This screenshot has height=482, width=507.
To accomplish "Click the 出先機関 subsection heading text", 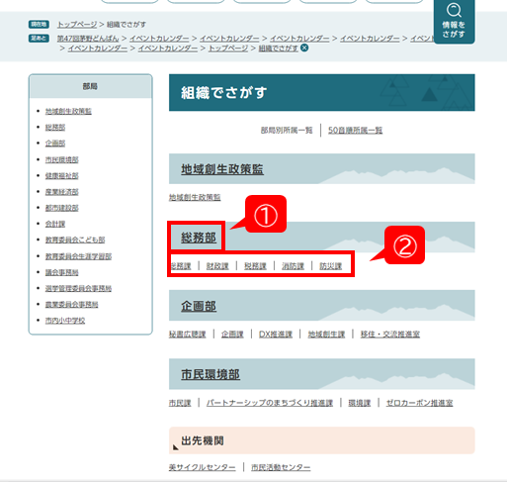I will coord(203,440).
